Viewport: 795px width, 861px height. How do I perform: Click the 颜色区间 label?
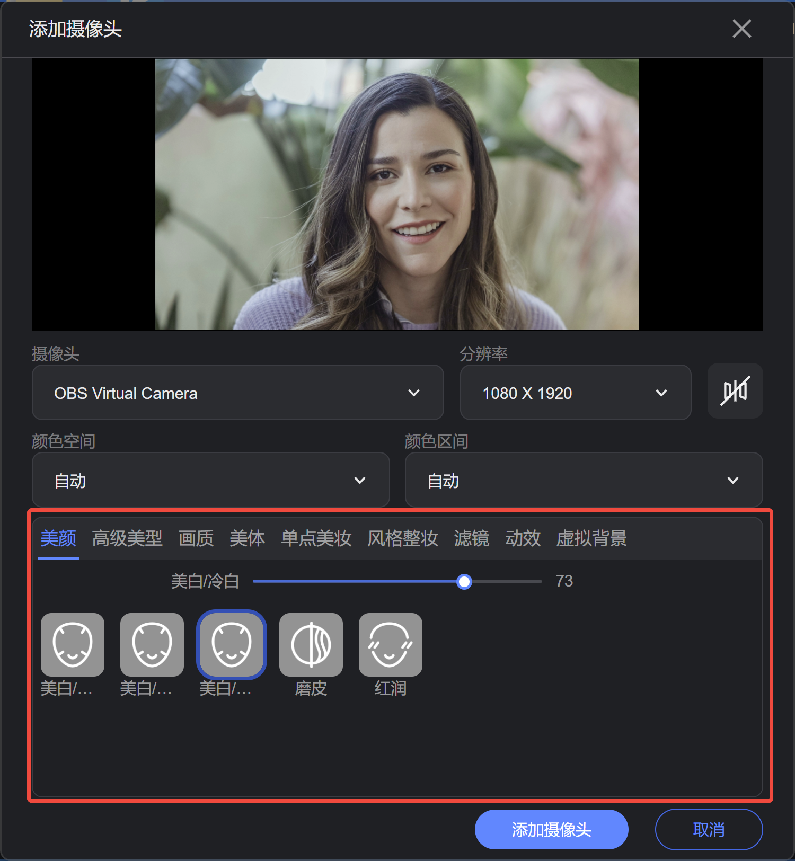point(437,441)
